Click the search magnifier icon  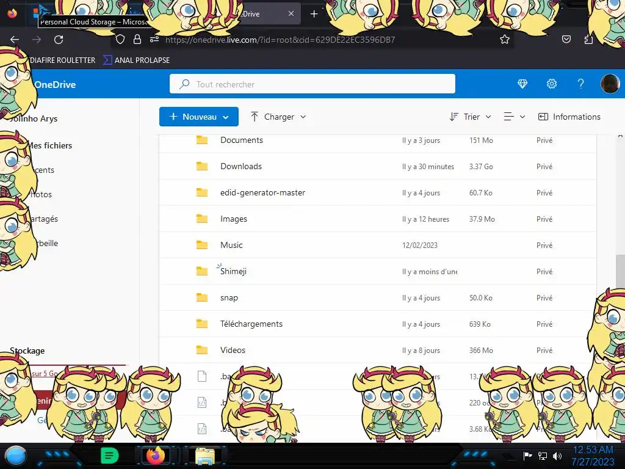pyautogui.click(x=184, y=84)
